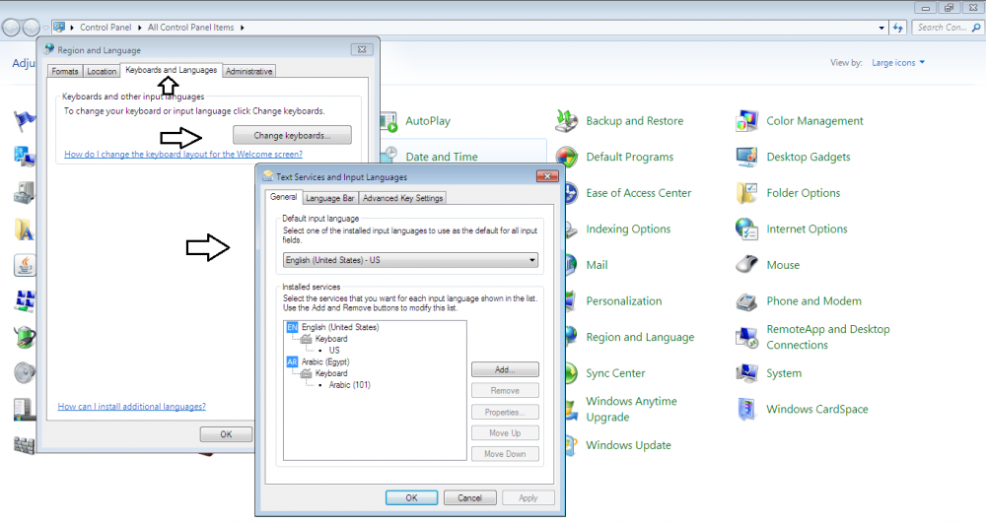Open Phone and Modem icon

click(746, 301)
